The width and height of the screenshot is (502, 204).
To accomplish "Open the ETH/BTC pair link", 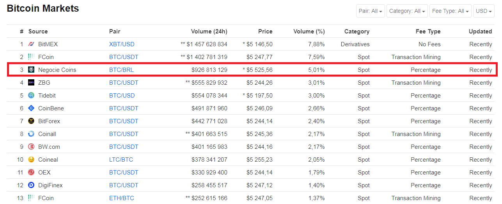I will tap(121, 198).
